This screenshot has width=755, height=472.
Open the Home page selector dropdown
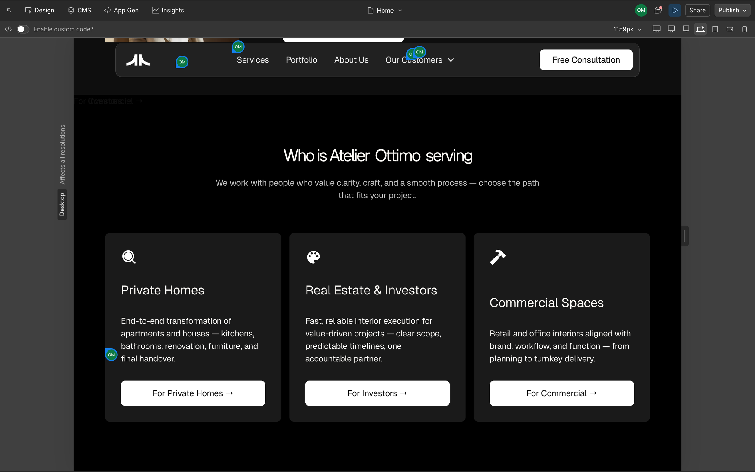point(385,10)
